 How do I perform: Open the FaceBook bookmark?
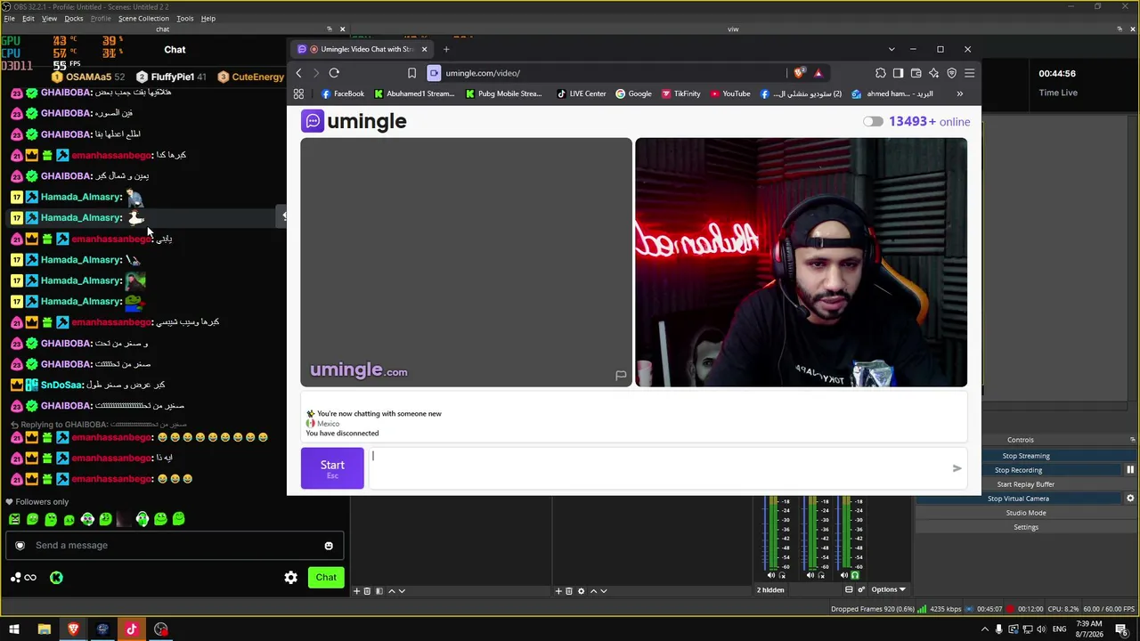coord(343,93)
